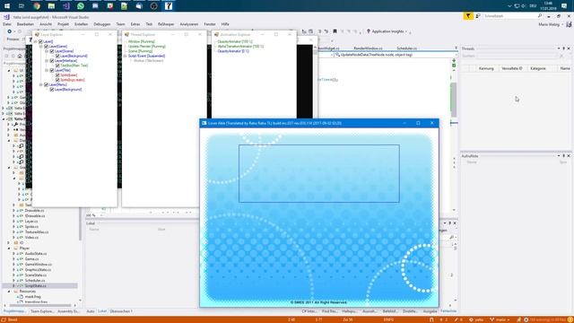574x323 pixels.
Task: Click the Solution Explorer home icon
Action: pyautogui.click(x=20, y=56)
